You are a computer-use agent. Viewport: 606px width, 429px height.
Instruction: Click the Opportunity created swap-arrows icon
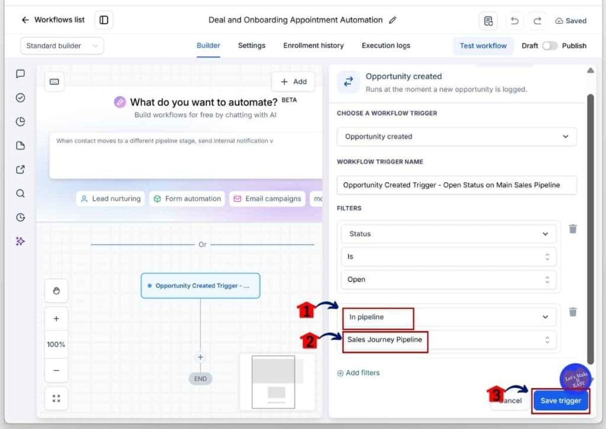(348, 82)
